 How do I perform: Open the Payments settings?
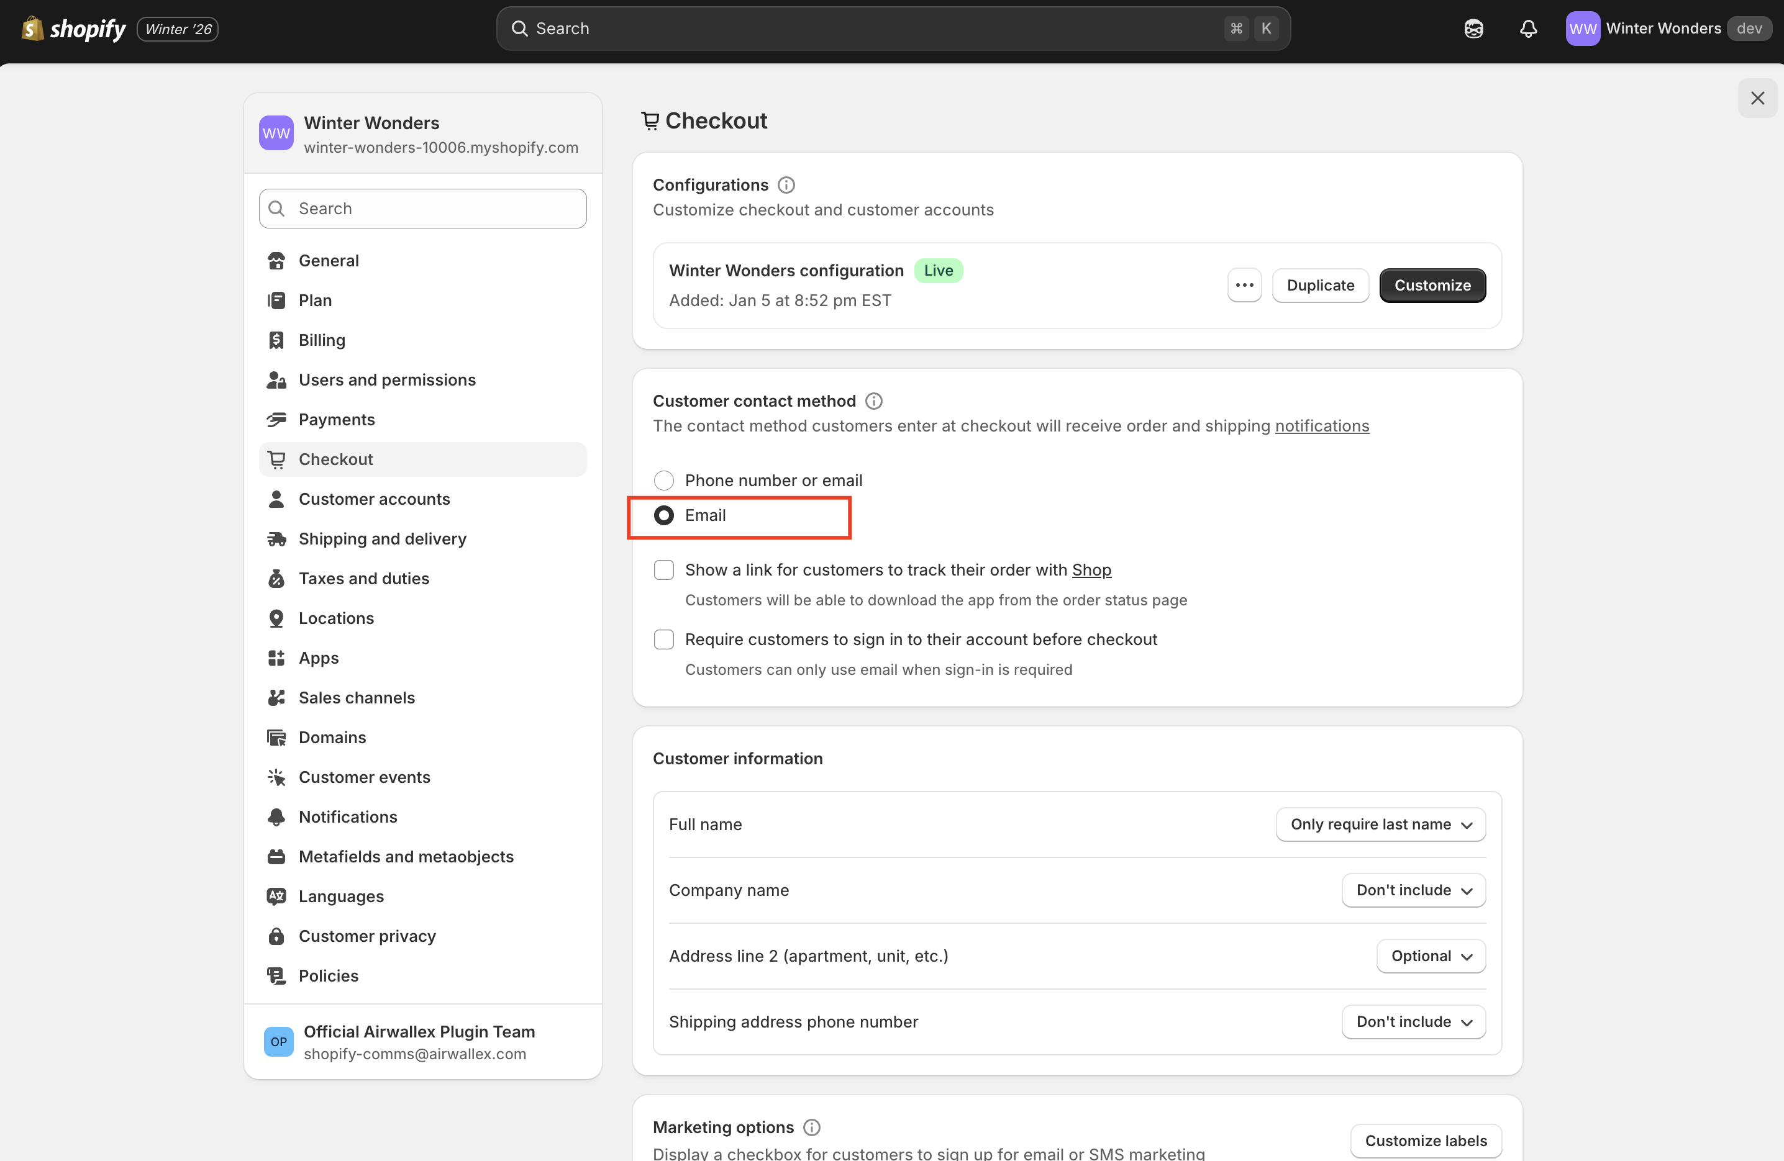pos(337,420)
